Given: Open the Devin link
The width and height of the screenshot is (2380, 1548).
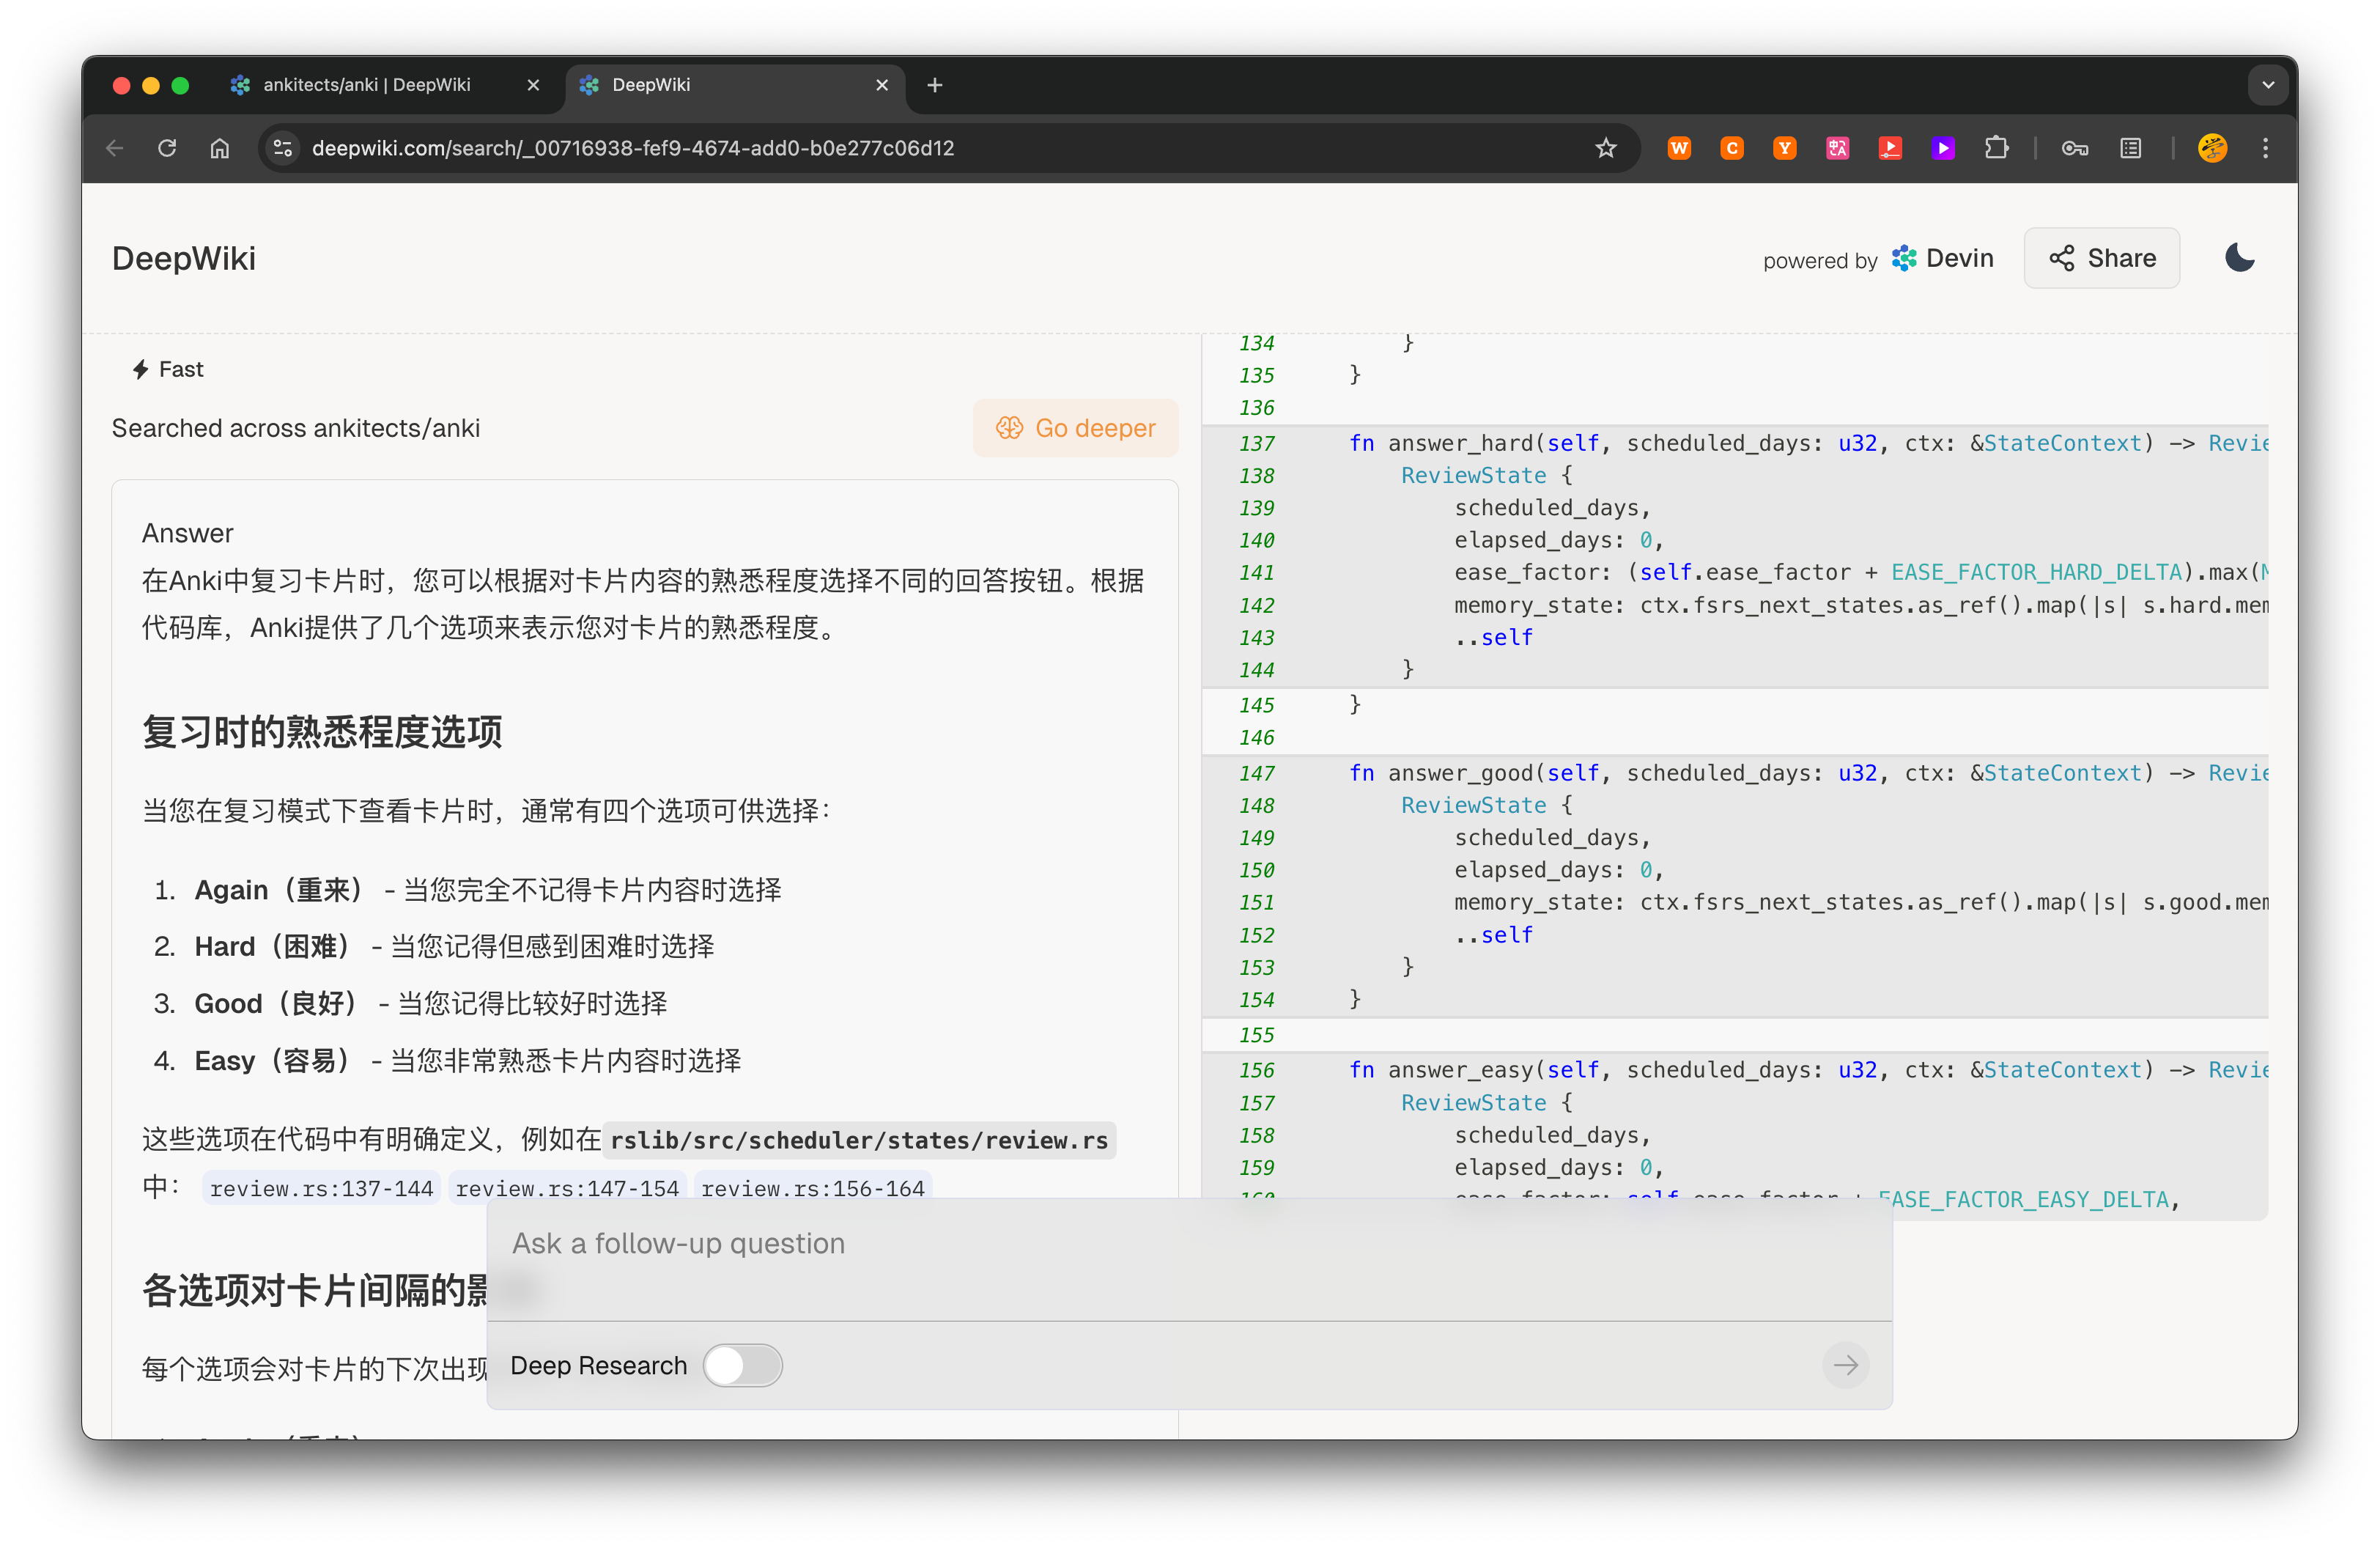Looking at the screenshot, I should (1943, 258).
